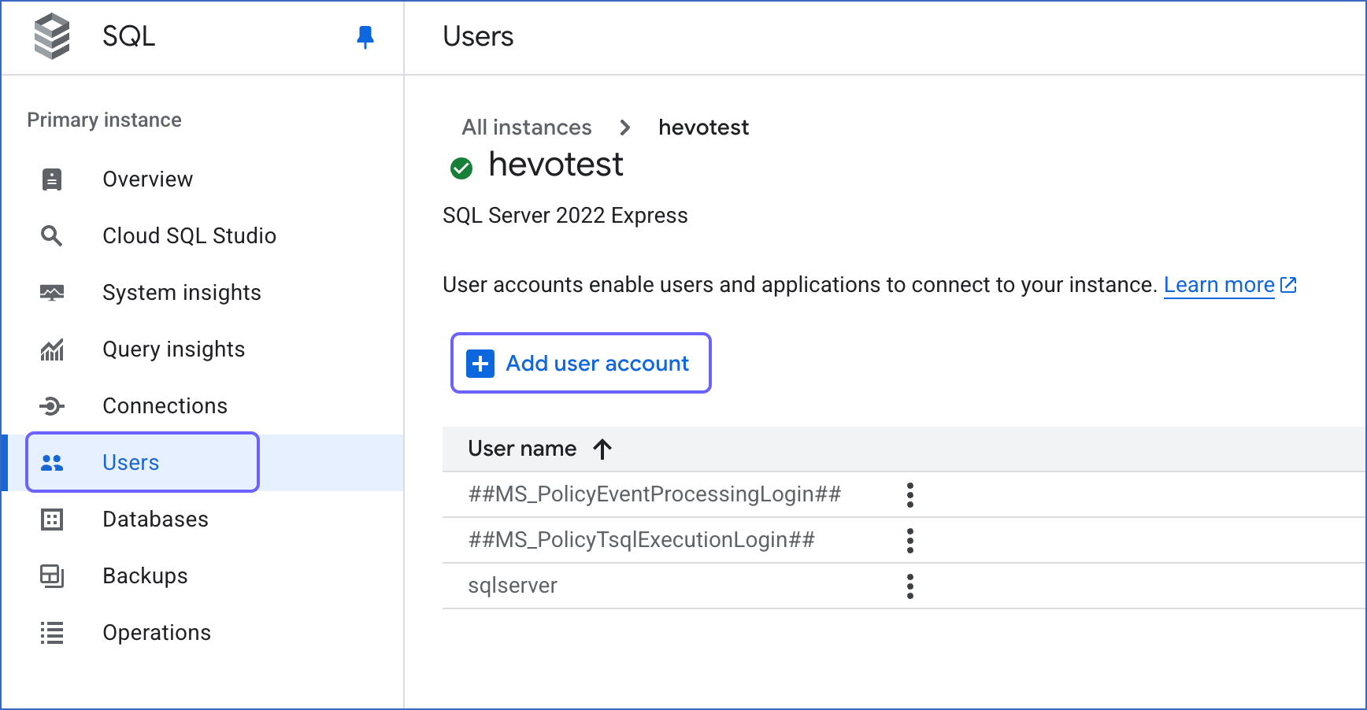Click the Users page heading
1367x710 pixels.
479,36
